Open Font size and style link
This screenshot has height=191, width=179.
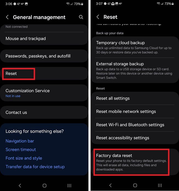24,158
